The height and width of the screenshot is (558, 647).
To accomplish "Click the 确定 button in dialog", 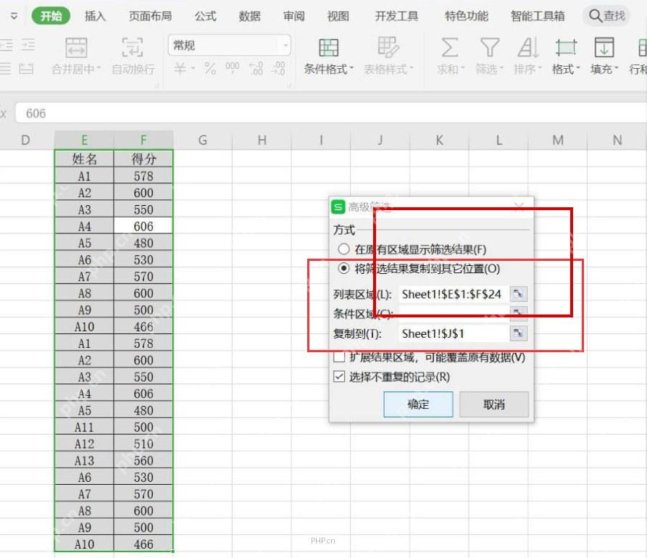I will point(418,404).
